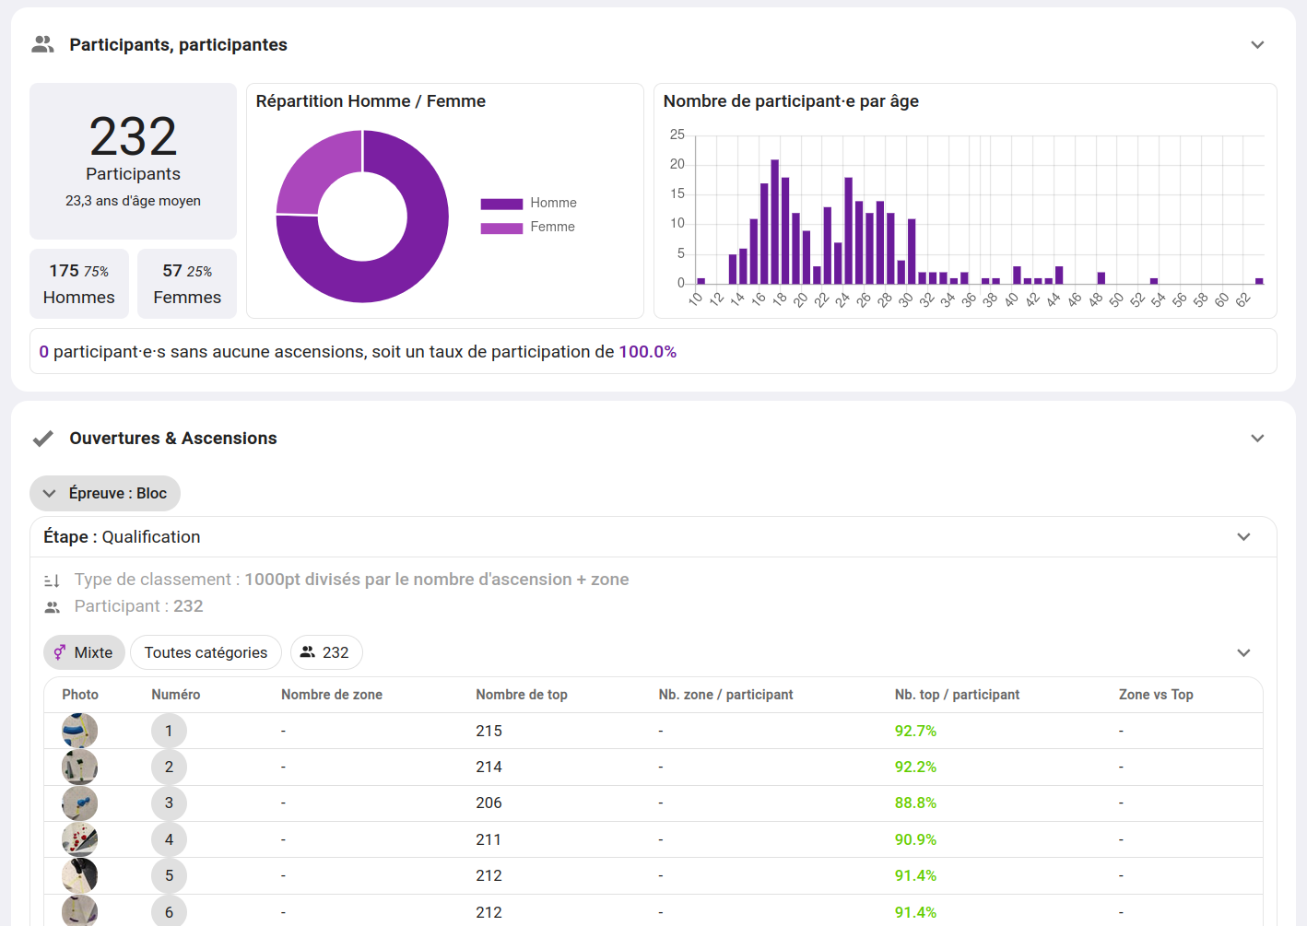The width and height of the screenshot is (1307, 926).
Task: Toggle the "Toutes catégories" filter
Action: pos(206,652)
